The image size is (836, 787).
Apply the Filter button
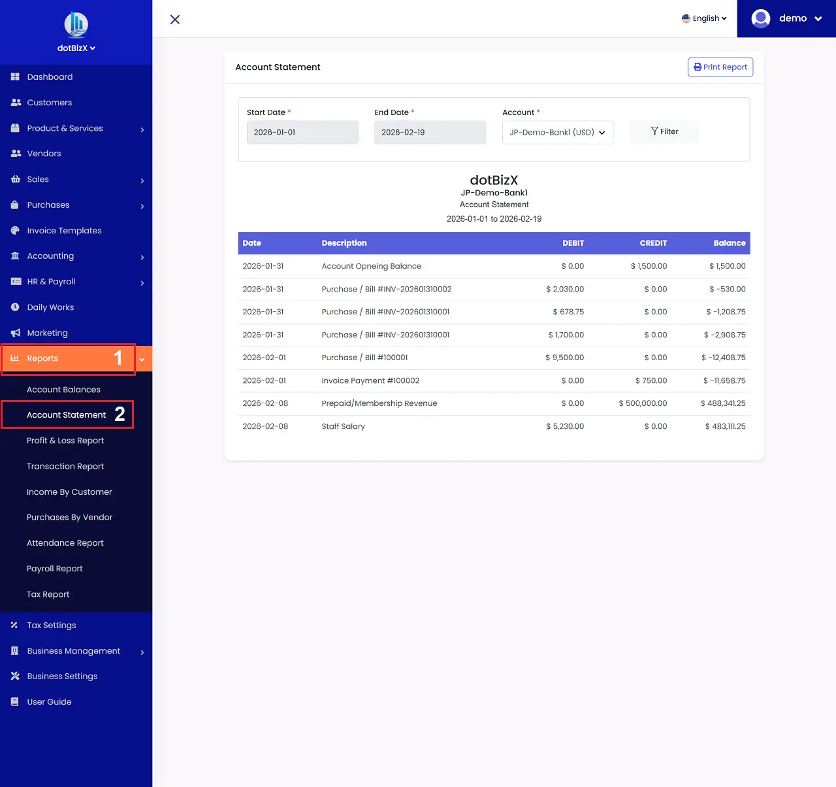pyautogui.click(x=664, y=131)
